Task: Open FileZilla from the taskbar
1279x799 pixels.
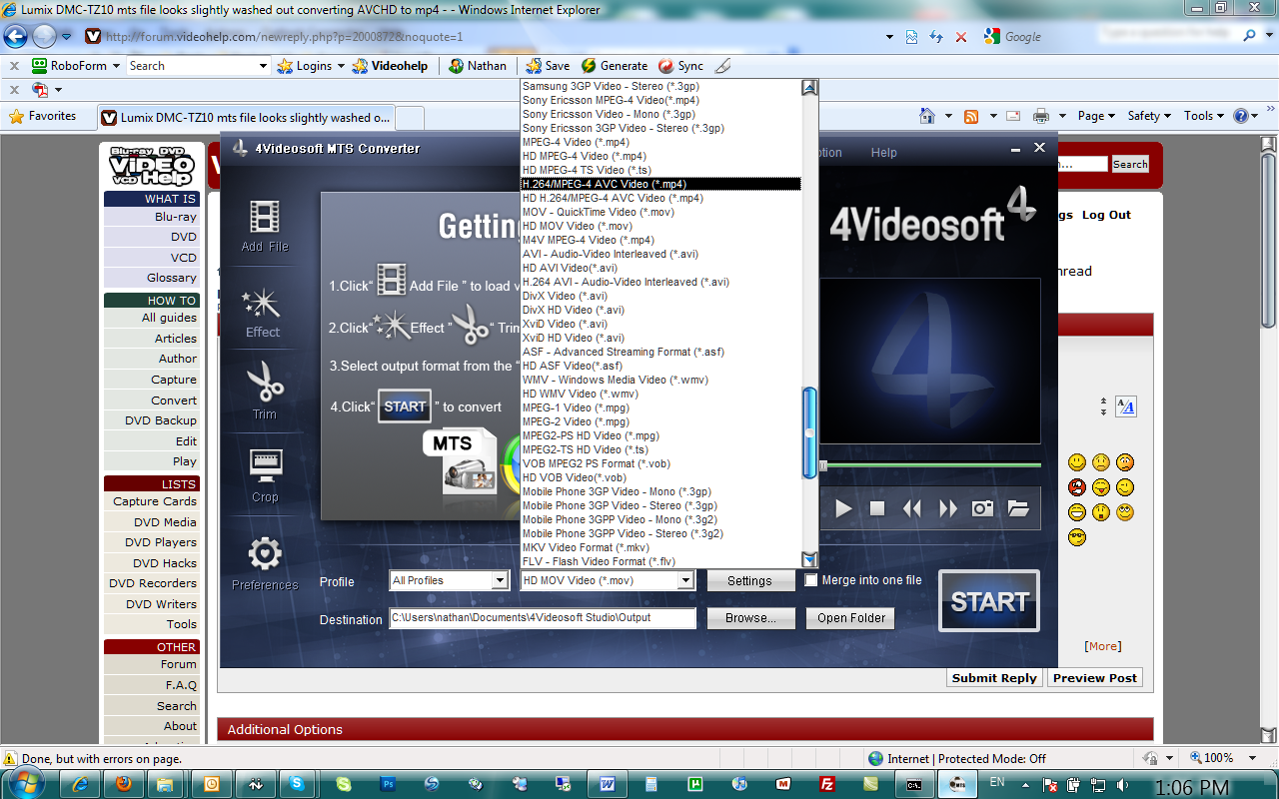Action: (826, 784)
